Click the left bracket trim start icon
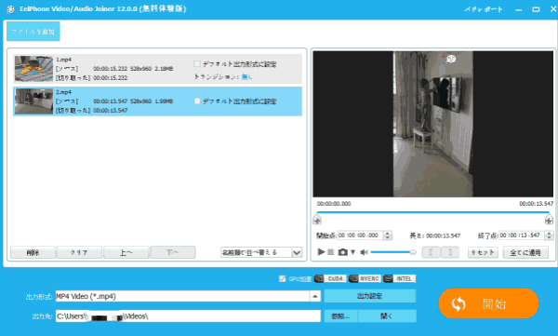The width and height of the screenshot is (558, 336). pos(431,252)
